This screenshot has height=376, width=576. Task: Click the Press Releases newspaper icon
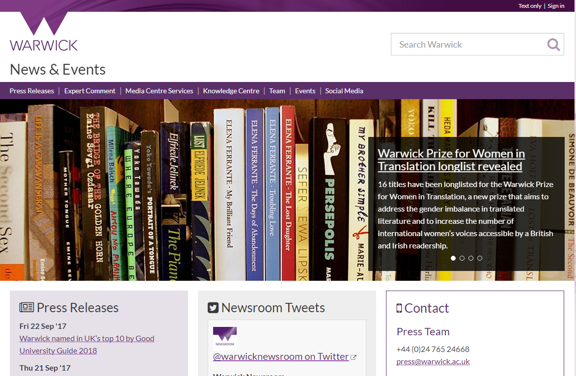pyautogui.click(x=27, y=308)
